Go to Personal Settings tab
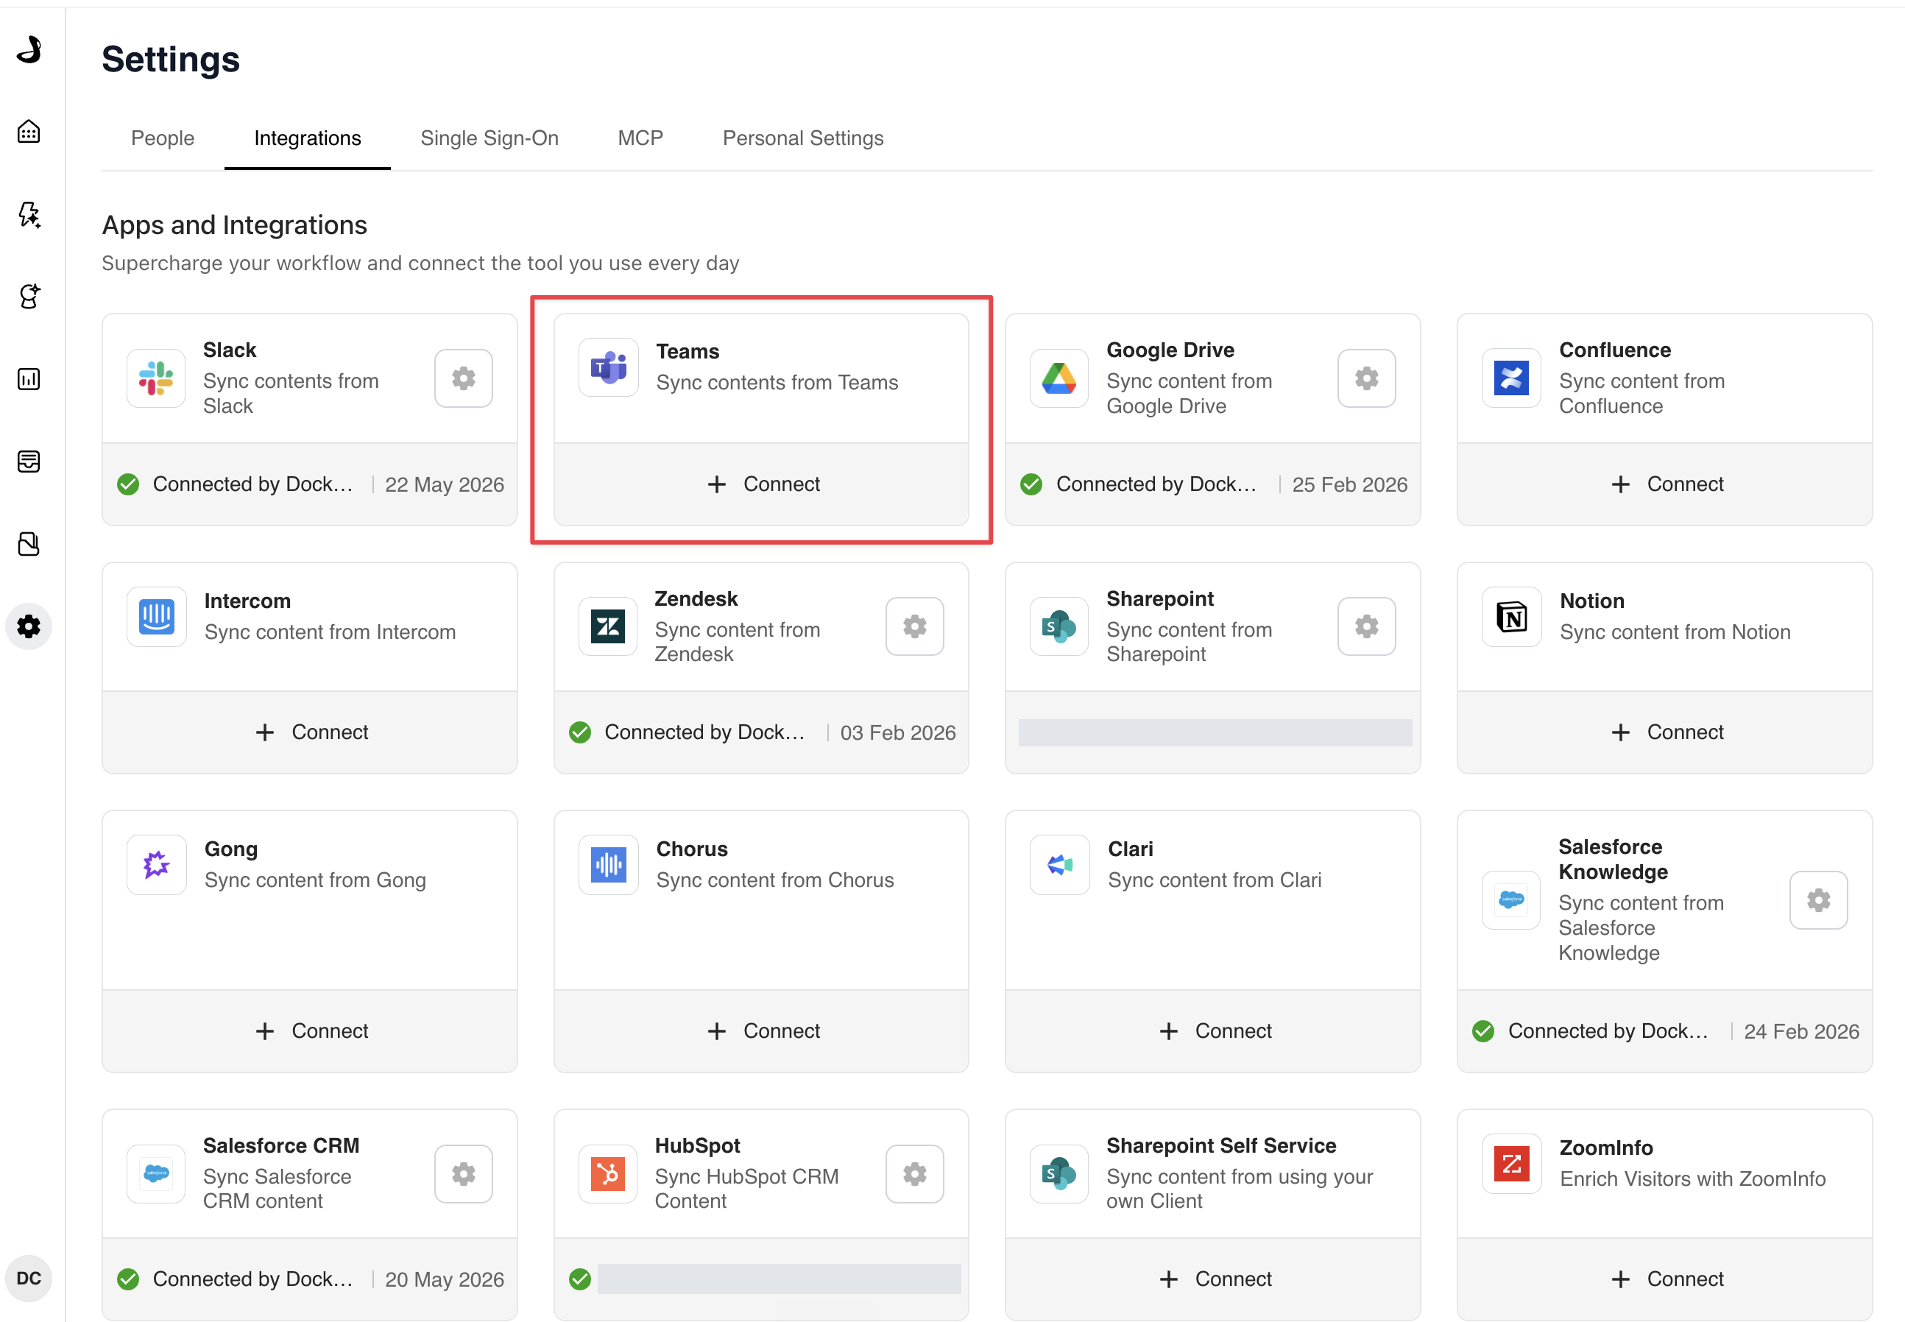This screenshot has width=1905, height=1322. coord(802,138)
